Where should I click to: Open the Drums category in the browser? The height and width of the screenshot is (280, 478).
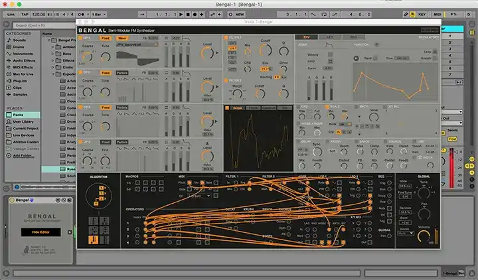click(x=19, y=47)
